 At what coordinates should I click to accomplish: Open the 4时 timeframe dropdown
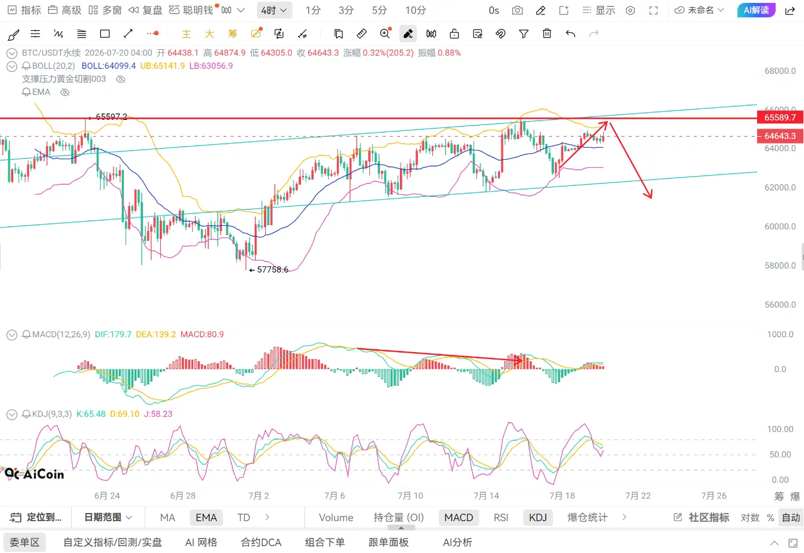coord(274,10)
